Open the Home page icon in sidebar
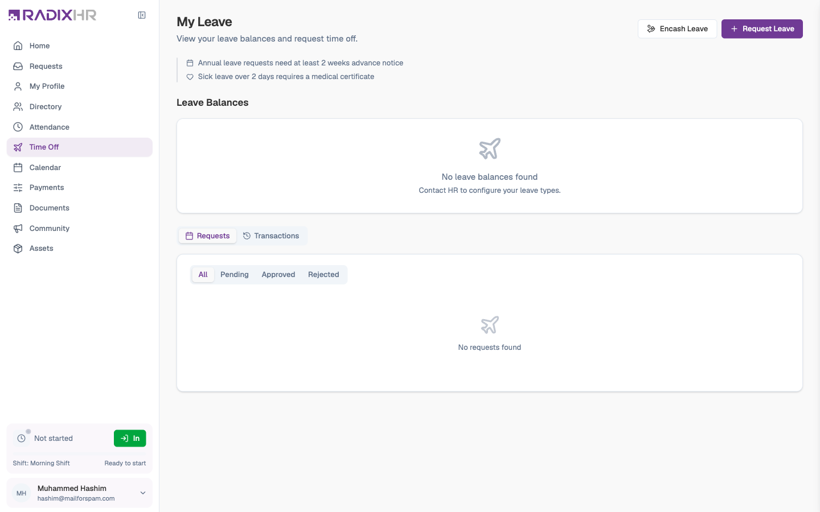 18,46
